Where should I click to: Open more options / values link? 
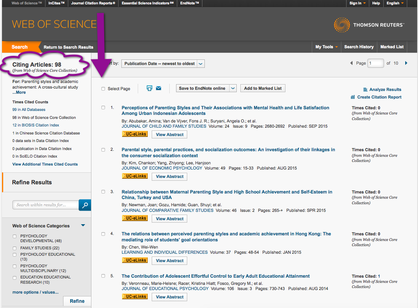click(x=36, y=292)
